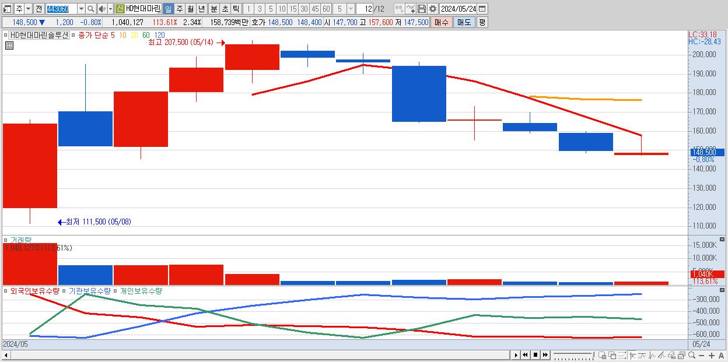Select the 주 (weekly) period toggle
The image size is (728, 362).
click(179, 9)
